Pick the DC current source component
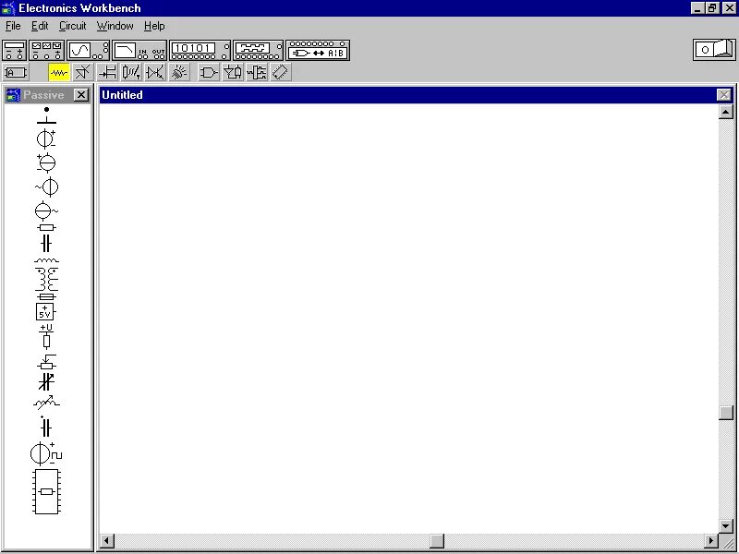 click(46, 163)
